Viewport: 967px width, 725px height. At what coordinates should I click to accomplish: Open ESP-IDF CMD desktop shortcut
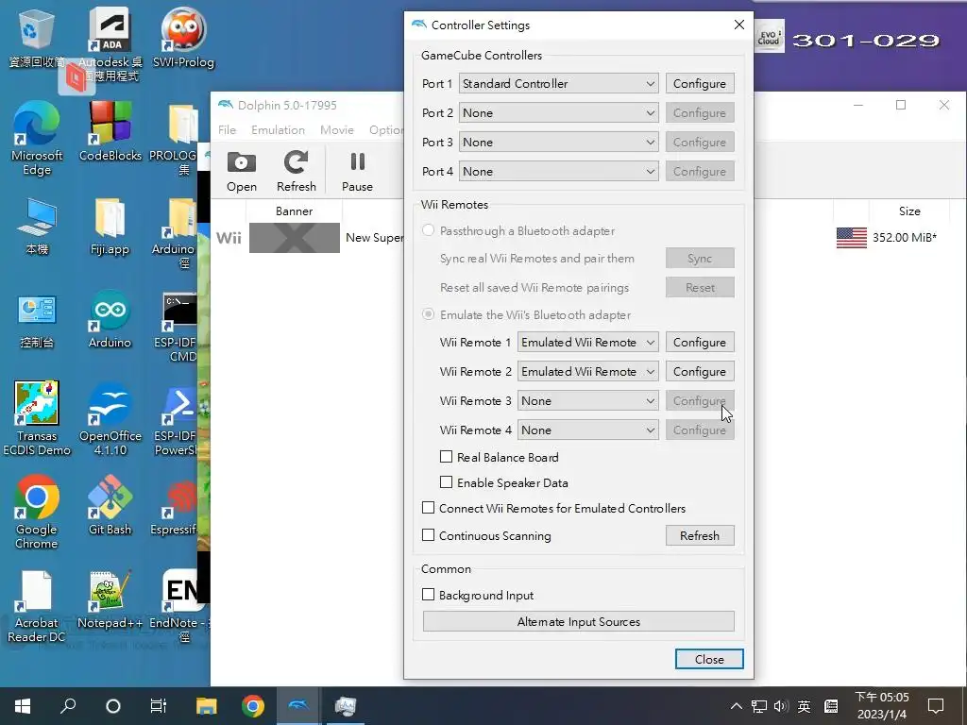[178, 327]
